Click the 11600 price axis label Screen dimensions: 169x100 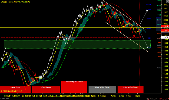[165, 66]
